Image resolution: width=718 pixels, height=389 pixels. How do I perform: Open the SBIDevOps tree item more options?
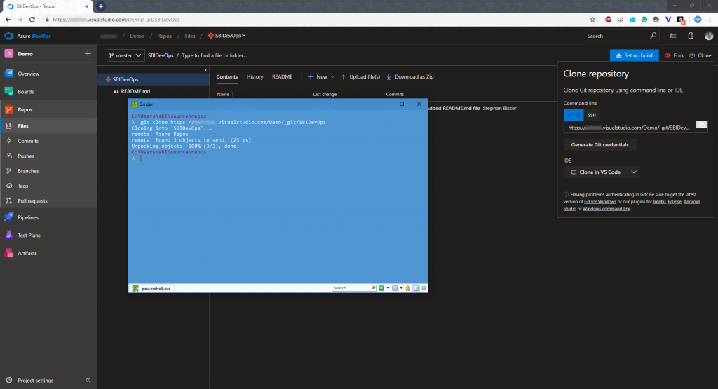pos(203,79)
